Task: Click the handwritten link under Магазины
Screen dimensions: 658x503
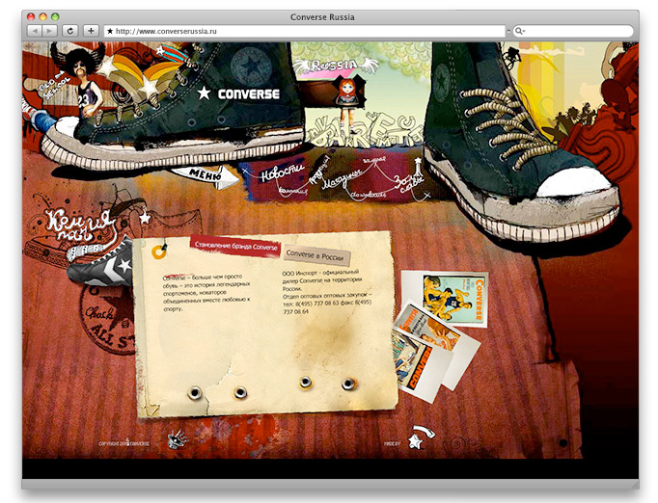Action: coord(368,195)
